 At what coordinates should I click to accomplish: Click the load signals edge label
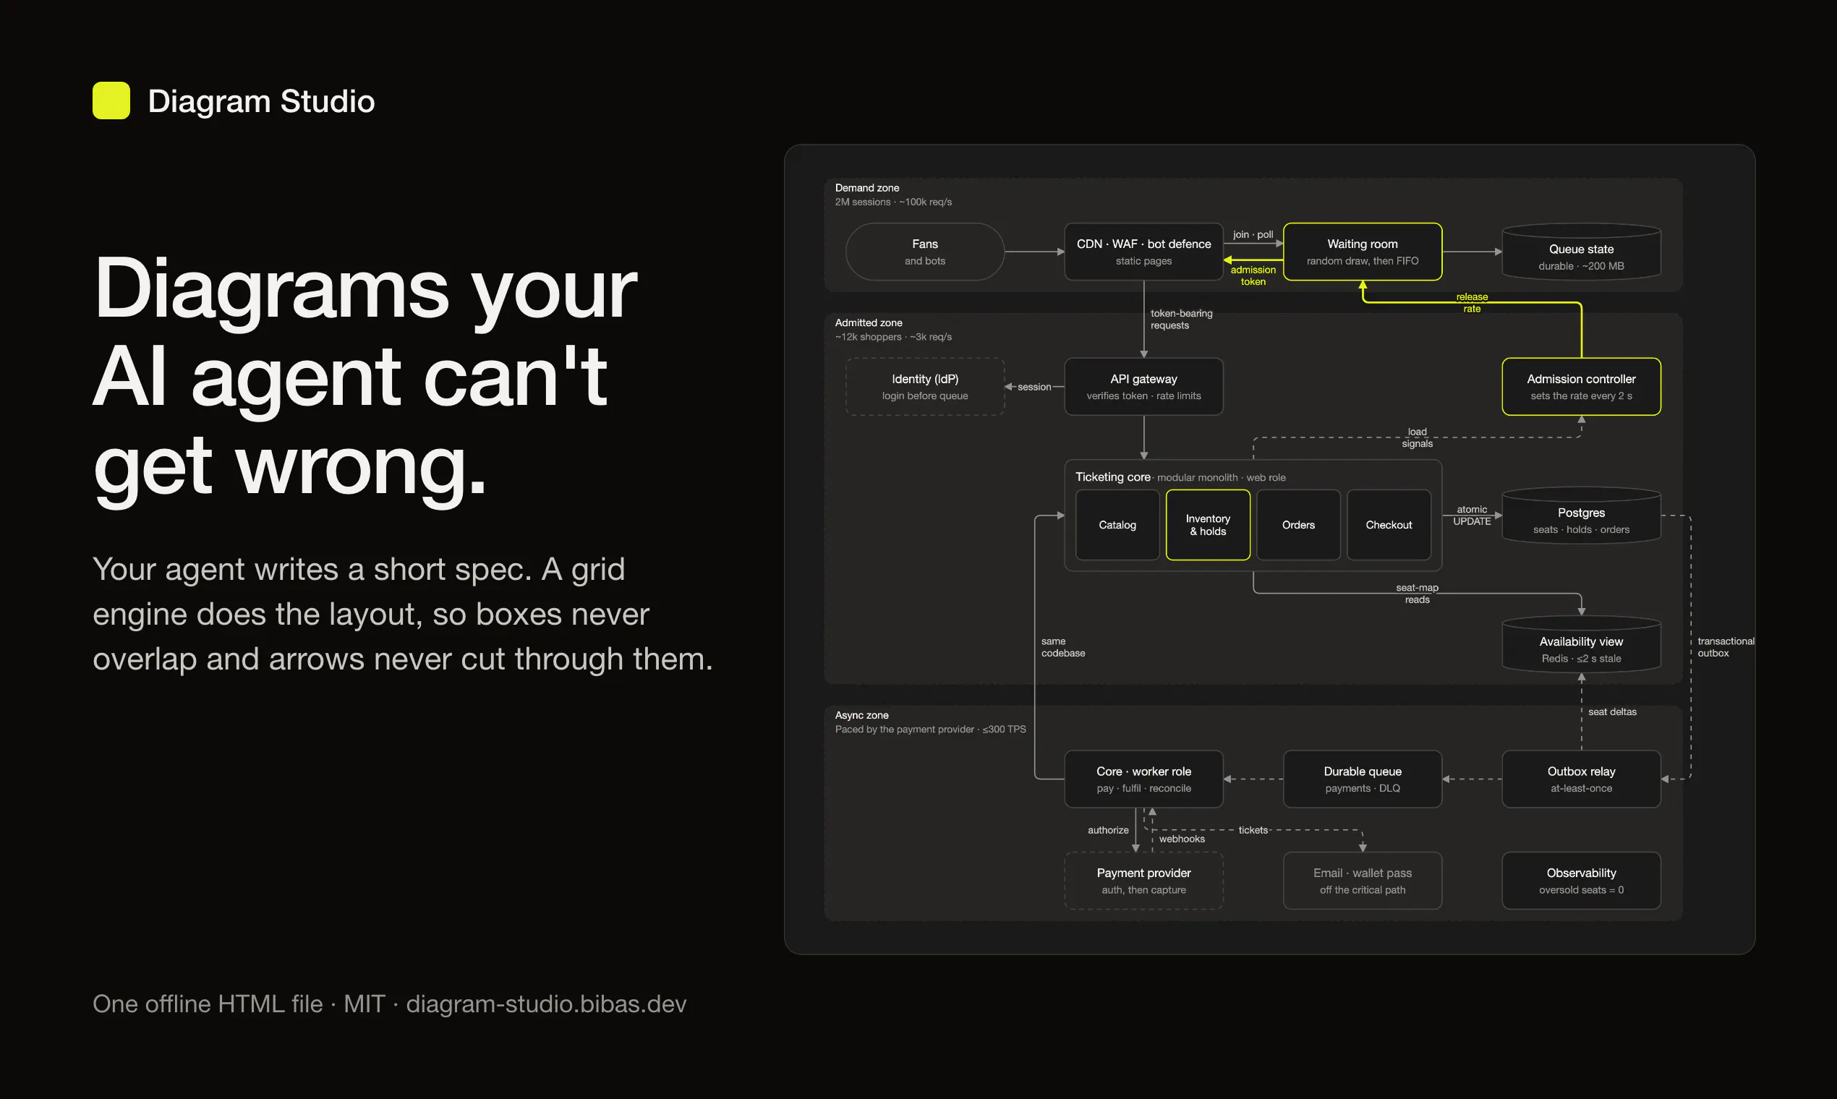click(x=1416, y=437)
